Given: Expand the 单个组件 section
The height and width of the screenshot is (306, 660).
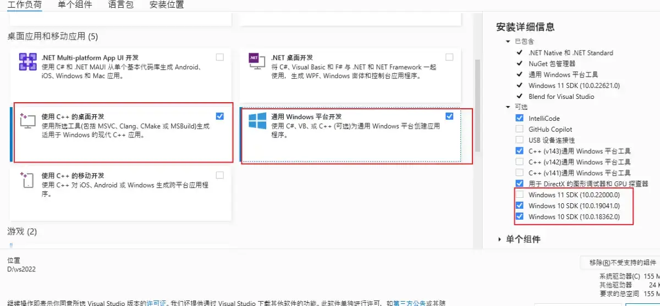Looking at the screenshot, I should 500,239.
